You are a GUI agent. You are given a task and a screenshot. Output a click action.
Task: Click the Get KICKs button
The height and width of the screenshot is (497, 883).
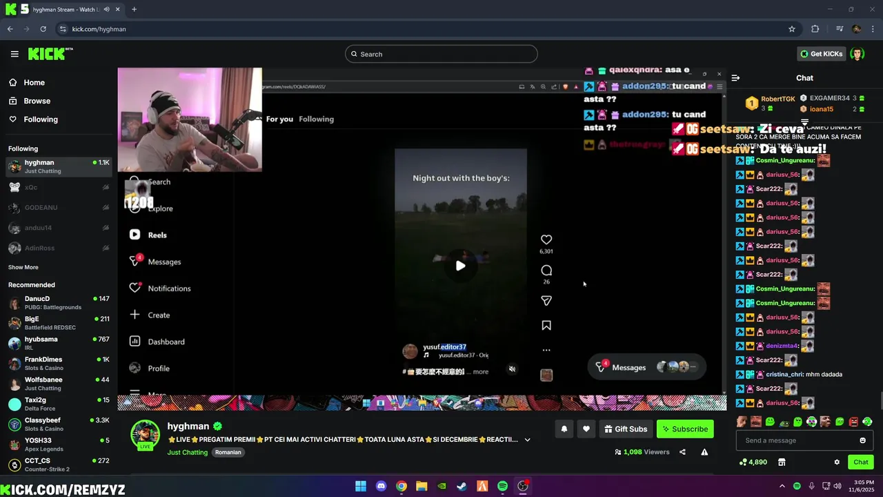pos(821,54)
